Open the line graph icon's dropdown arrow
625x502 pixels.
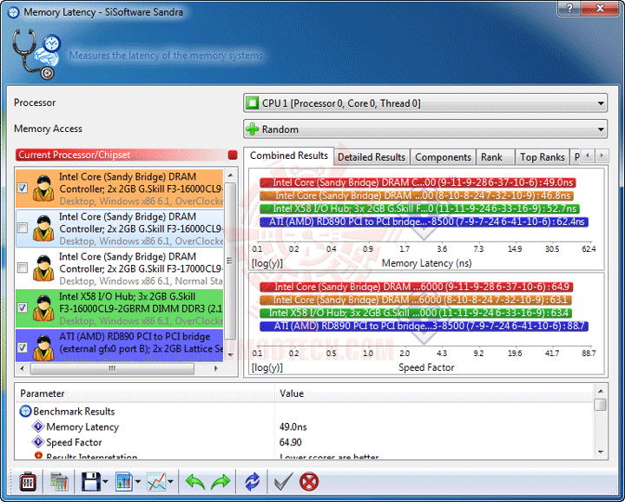tap(171, 482)
